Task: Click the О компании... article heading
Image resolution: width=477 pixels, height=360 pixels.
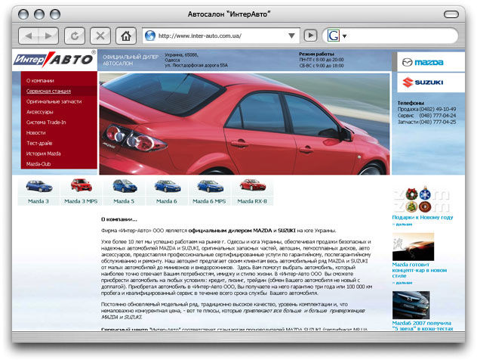Action: (x=119, y=219)
